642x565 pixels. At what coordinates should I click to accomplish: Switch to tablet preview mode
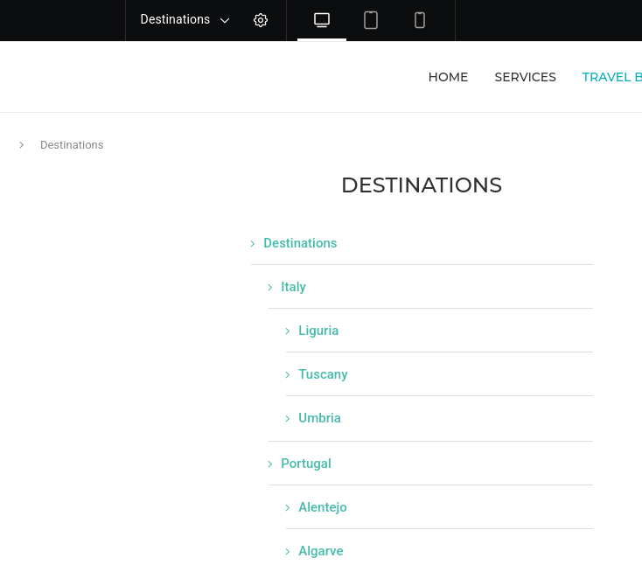pos(371,20)
